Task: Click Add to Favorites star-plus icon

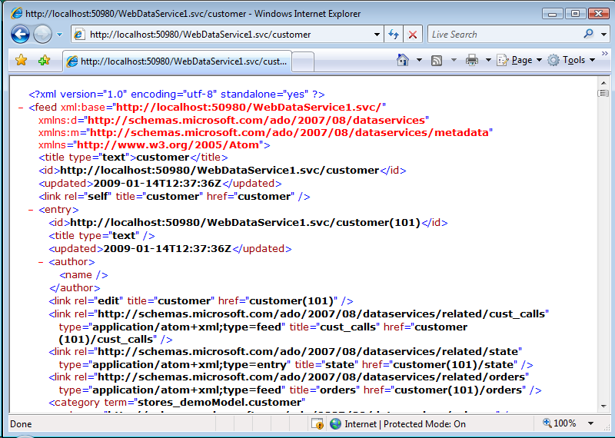Action: coord(44,60)
